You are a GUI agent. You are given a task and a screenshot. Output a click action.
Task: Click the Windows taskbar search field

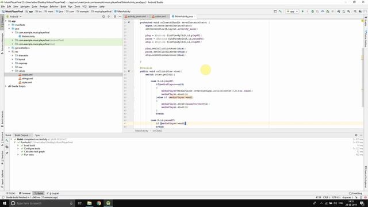click(42, 203)
